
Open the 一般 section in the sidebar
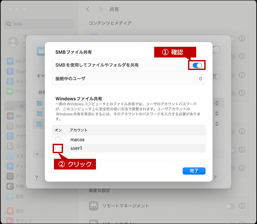pyautogui.click(x=10, y=106)
